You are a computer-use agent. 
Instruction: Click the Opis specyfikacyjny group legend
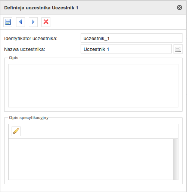click(x=29, y=118)
